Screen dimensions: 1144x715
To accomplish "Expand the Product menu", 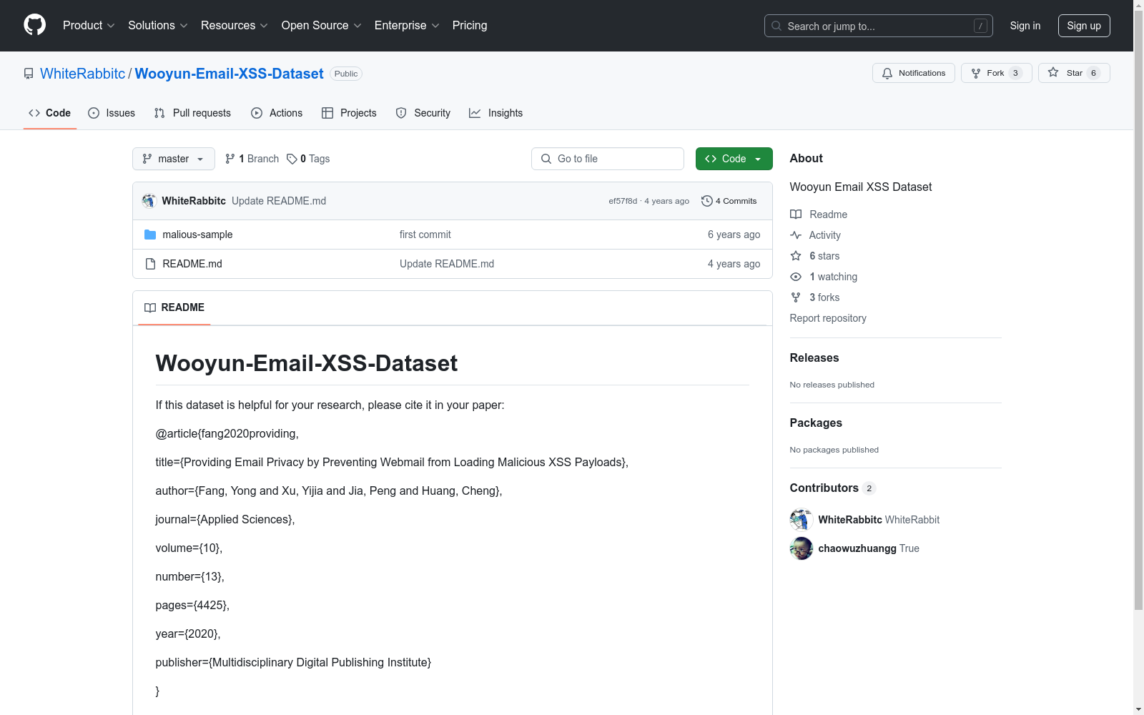I will pyautogui.click(x=89, y=25).
